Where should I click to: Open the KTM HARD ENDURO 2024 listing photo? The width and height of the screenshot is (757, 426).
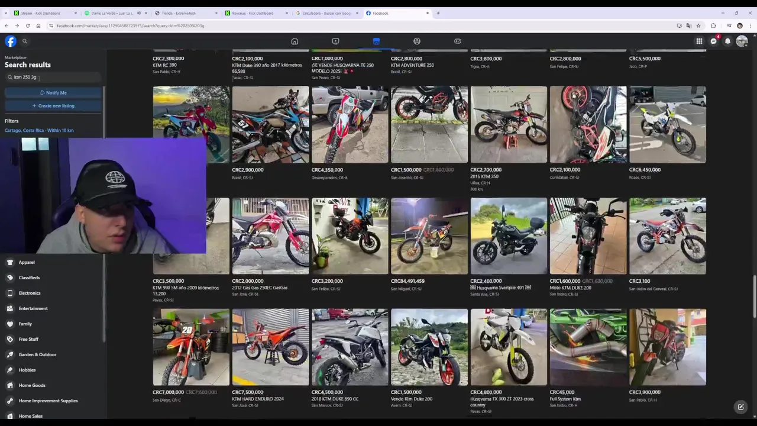270,347
